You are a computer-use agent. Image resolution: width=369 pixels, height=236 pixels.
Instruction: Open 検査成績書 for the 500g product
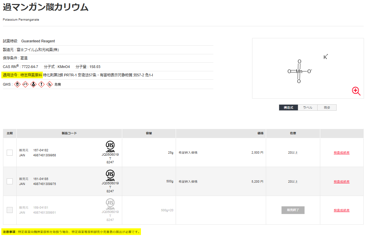[x=342, y=181]
